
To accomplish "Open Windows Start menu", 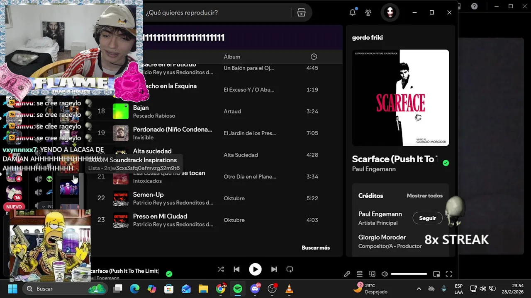I will tap(12, 288).
